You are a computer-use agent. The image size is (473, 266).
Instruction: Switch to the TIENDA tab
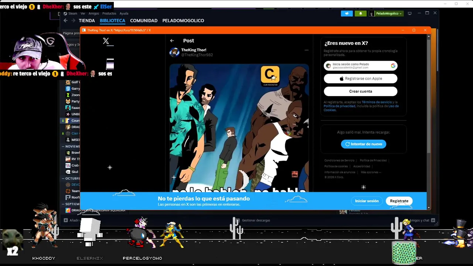point(87,21)
